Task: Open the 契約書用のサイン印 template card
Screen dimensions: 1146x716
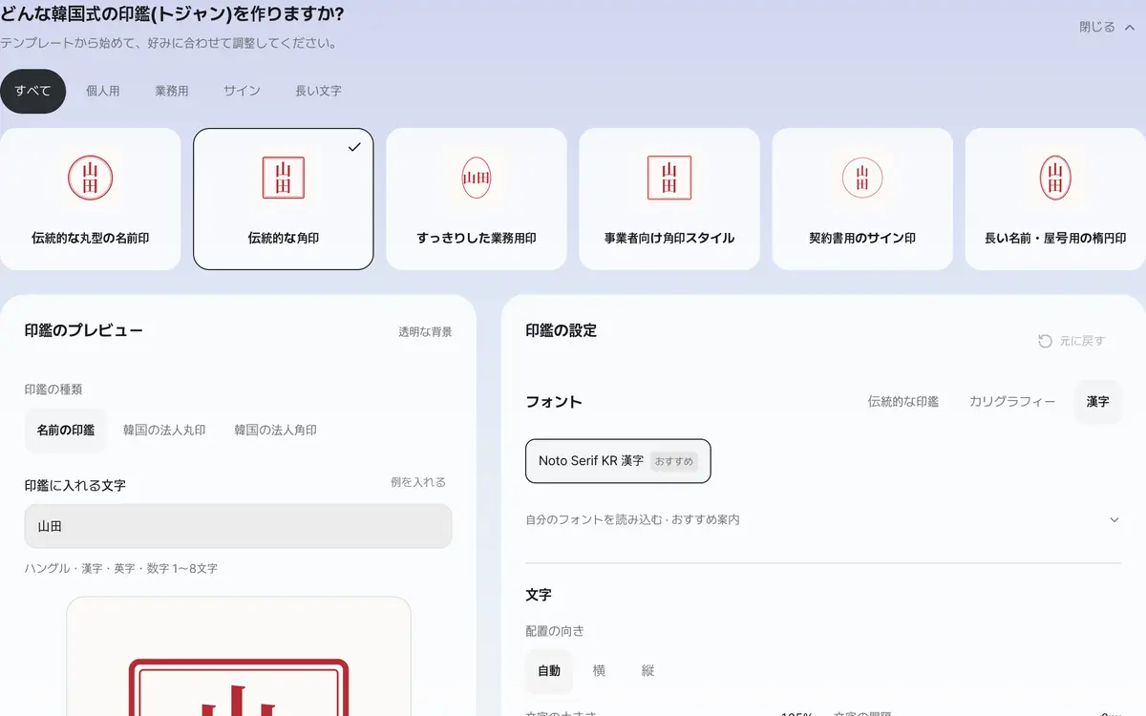Action: [x=862, y=199]
